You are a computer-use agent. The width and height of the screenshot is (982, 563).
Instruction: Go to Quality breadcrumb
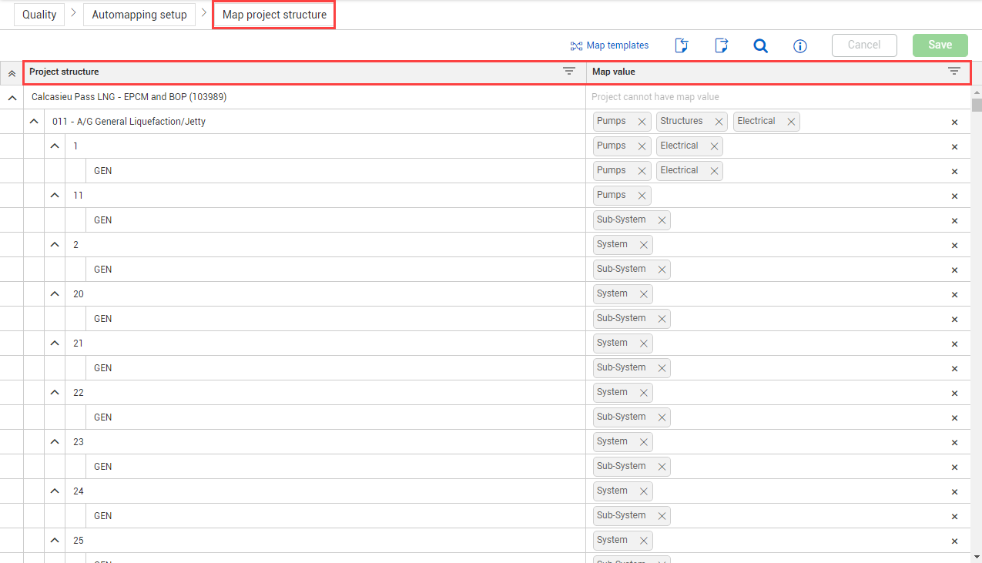point(39,15)
